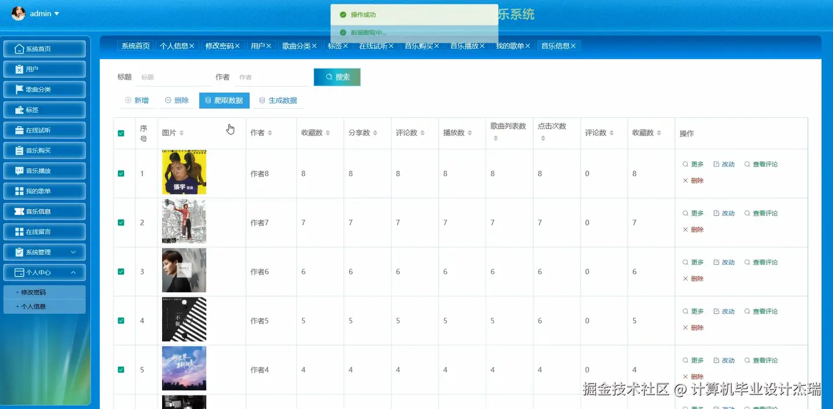
Task: Sort by the 点击次数 column arrows
Action: point(543,138)
